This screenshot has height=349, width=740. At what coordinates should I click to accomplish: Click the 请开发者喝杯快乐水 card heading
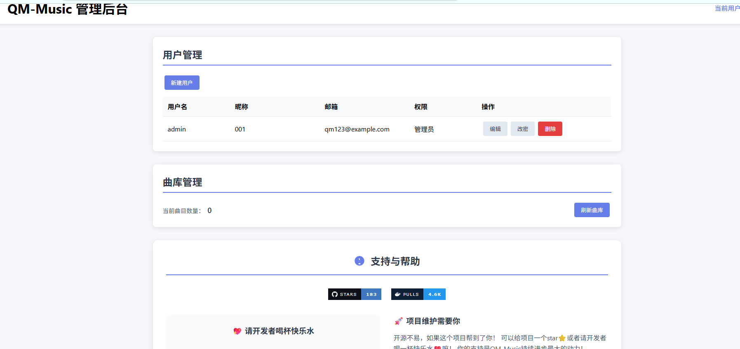pyautogui.click(x=280, y=331)
